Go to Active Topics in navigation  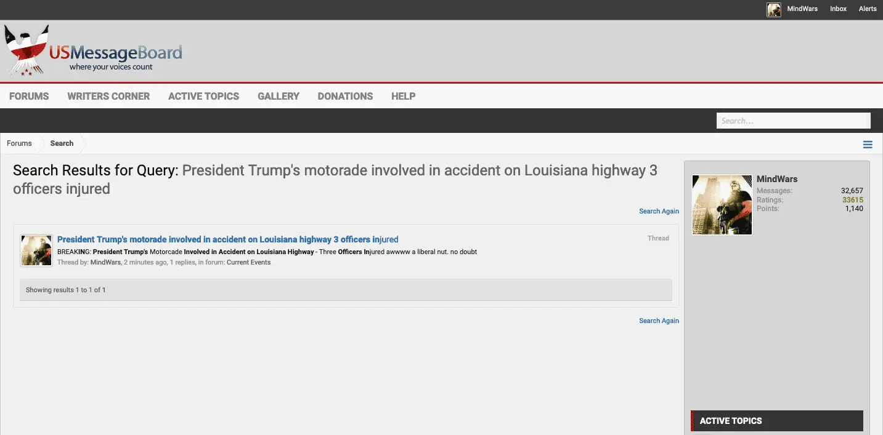tap(203, 96)
